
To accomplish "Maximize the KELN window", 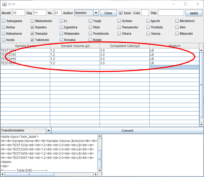I will click(x=186, y=4).
